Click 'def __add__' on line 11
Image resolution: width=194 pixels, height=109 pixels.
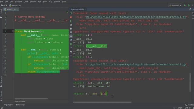[x=30, y=50]
